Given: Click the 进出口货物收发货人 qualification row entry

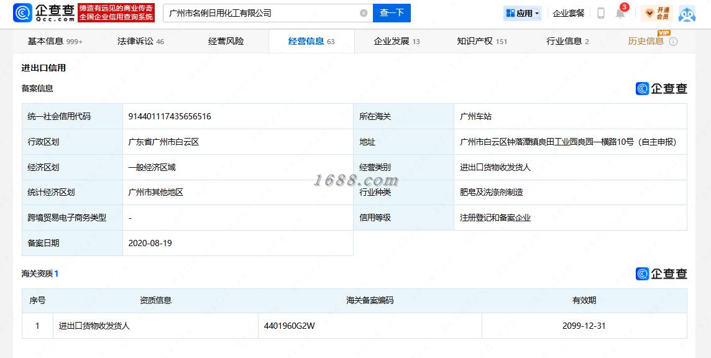Looking at the screenshot, I should click(94, 326).
